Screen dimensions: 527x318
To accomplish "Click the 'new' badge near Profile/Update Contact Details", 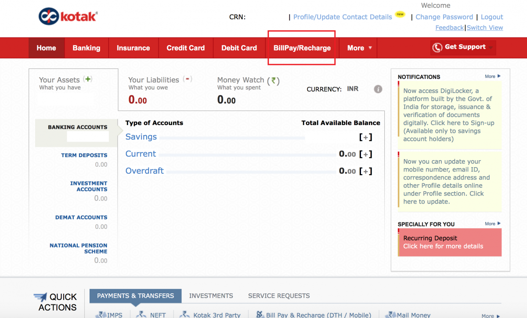I will (400, 14).
